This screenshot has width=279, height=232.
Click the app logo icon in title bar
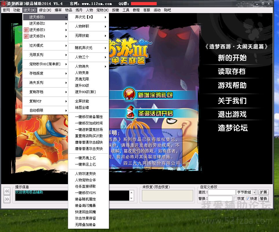coord(3,3)
